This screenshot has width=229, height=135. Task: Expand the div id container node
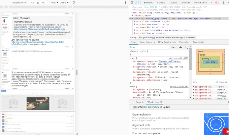pos(135,24)
